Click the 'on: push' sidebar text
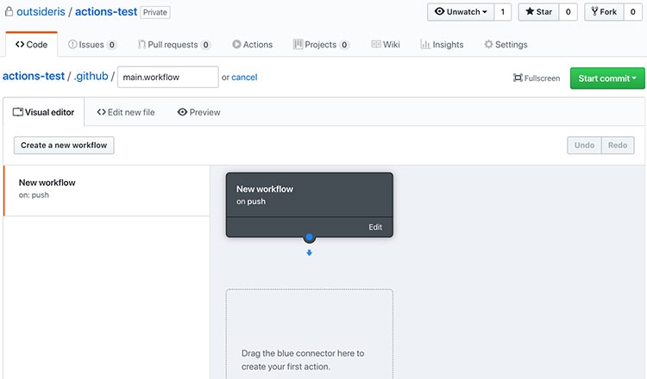This screenshot has width=647, height=379. tap(34, 195)
